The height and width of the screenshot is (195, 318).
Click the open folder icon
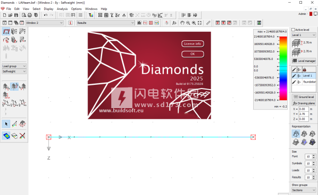point(10,15)
